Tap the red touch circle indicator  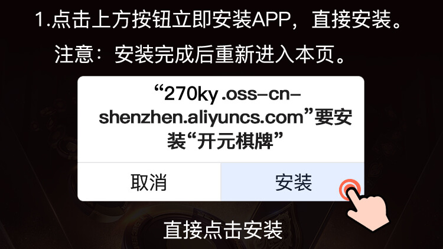tap(350, 190)
